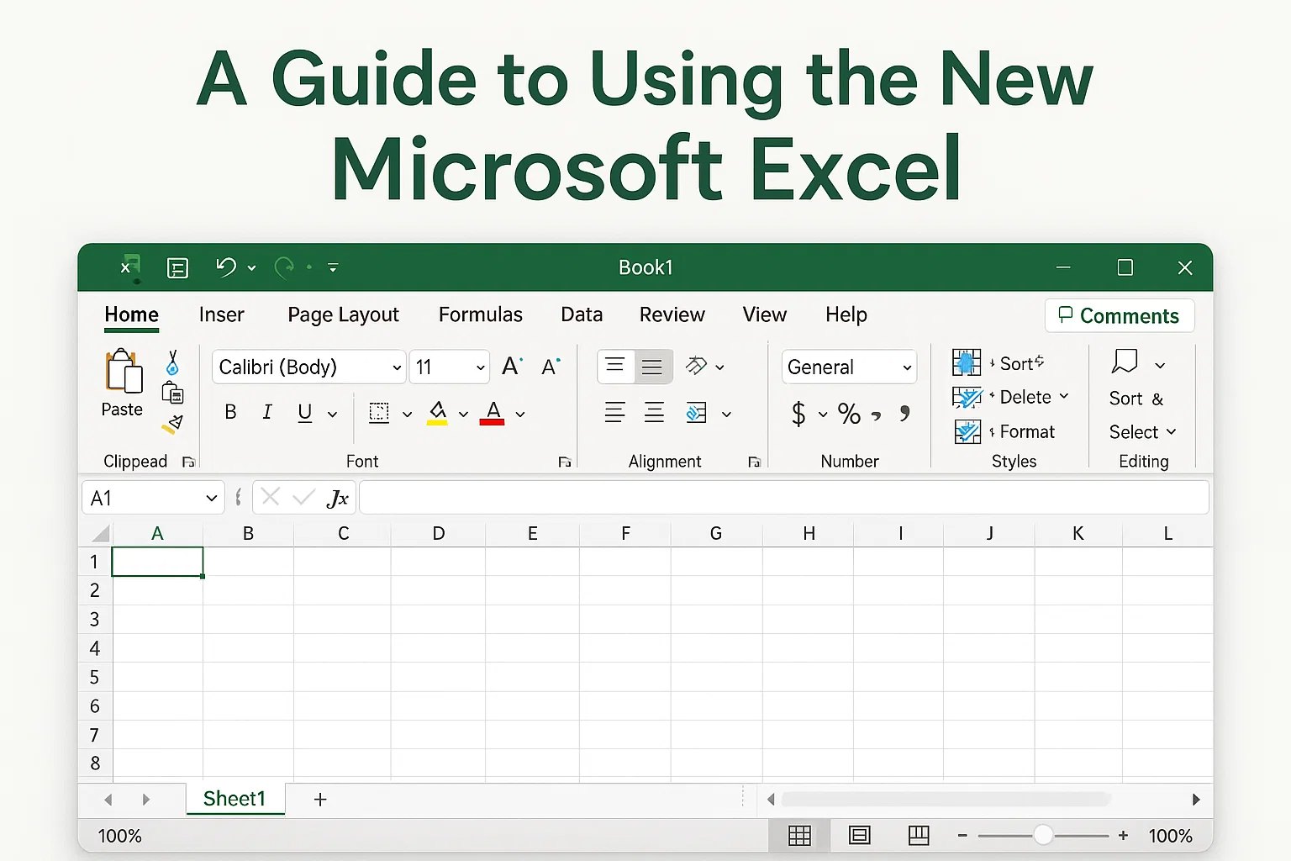Switch to Page Break Preview view icon
Screen dimensions: 1291x861
919,835
